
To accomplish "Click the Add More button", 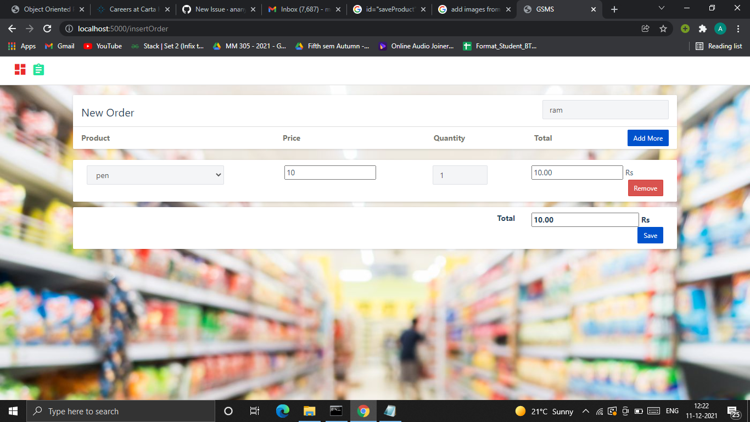I will (x=648, y=138).
